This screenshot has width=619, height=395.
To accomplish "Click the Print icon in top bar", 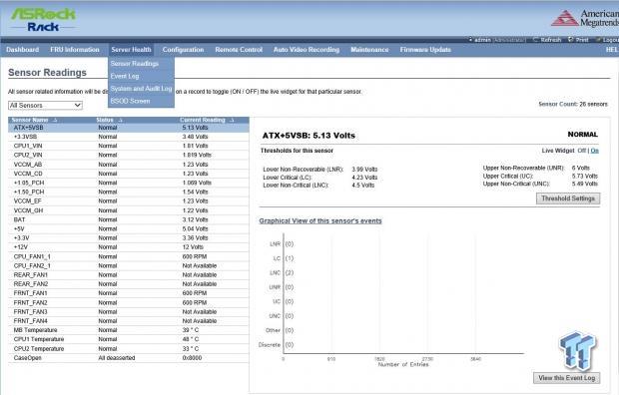I will coord(570,40).
